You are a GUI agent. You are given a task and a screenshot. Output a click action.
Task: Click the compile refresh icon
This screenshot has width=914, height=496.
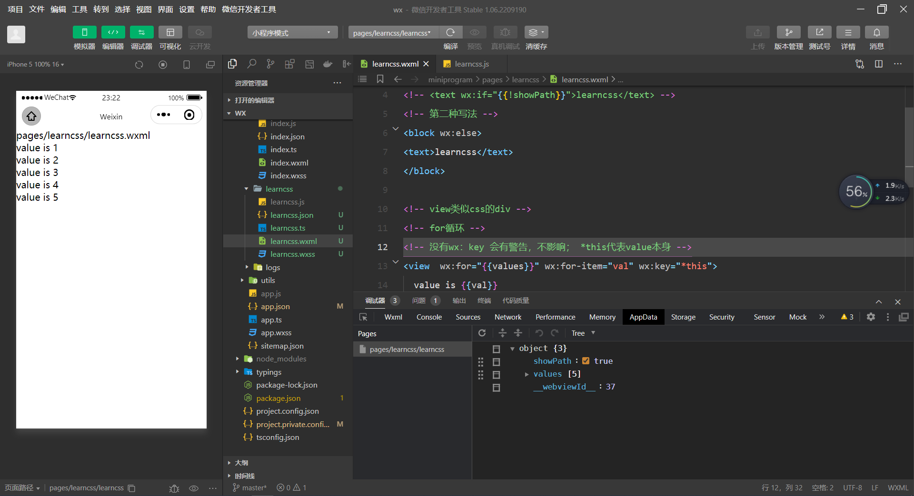coord(450,32)
